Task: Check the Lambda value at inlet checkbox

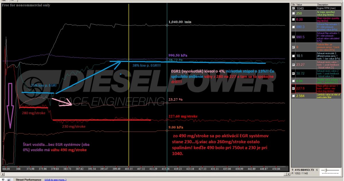Action: [293, 96]
